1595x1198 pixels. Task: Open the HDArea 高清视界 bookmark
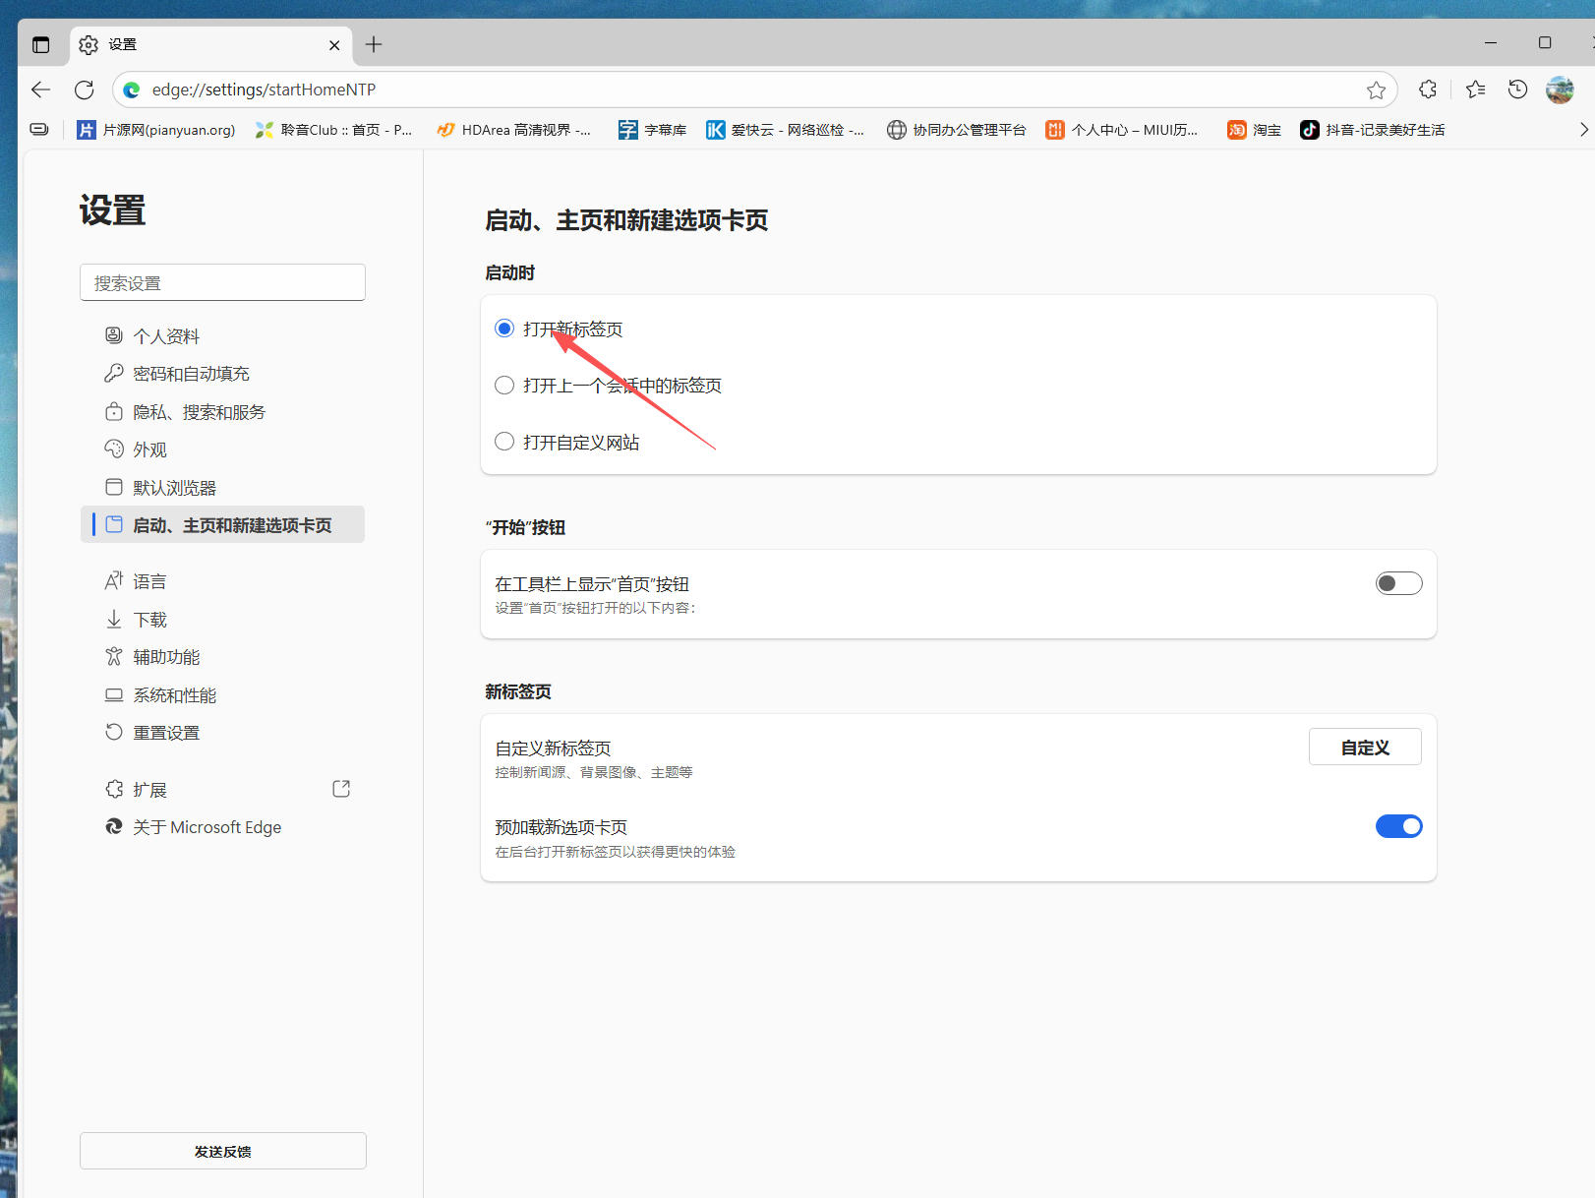[514, 130]
